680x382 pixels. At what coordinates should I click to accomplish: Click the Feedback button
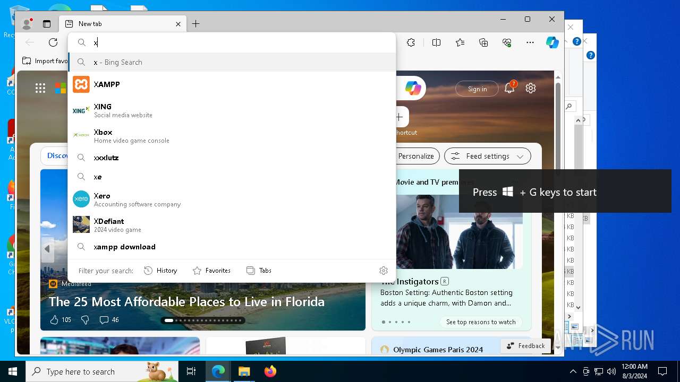(x=526, y=346)
